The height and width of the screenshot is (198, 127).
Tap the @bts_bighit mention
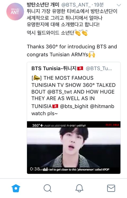pyautogui.click(x=74, y=106)
